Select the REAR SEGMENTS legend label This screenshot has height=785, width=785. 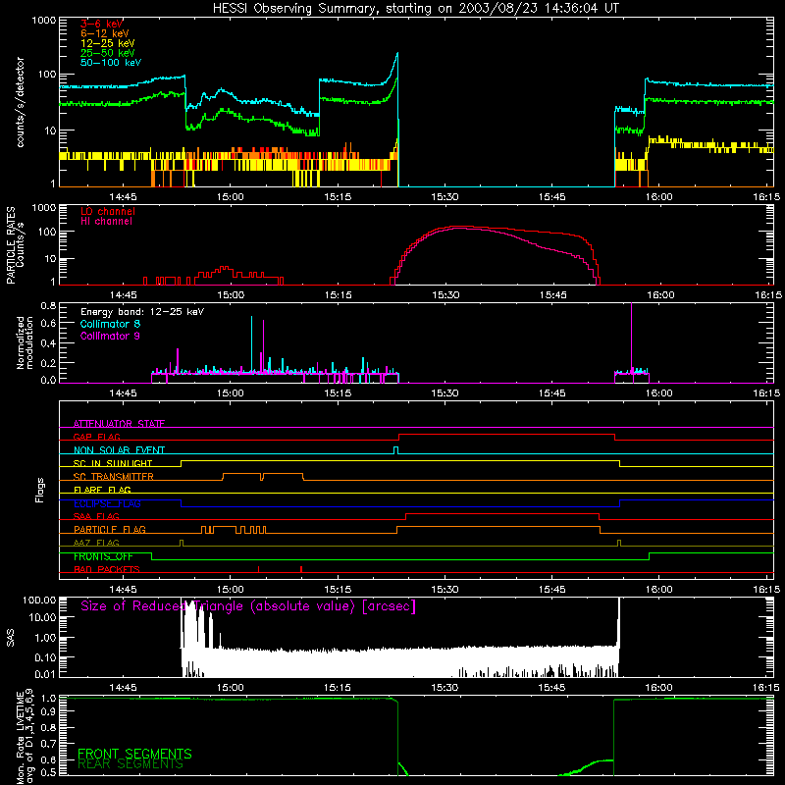tap(131, 763)
